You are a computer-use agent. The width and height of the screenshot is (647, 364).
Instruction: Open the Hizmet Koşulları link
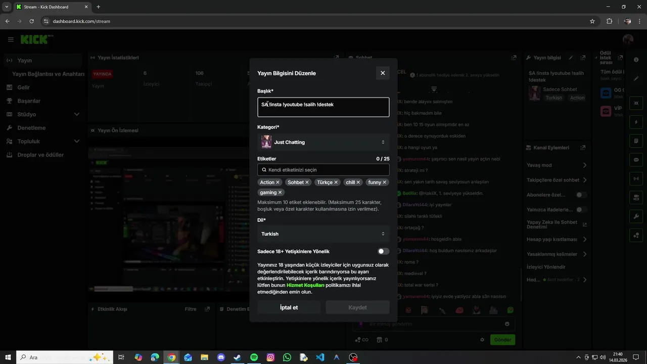(x=305, y=285)
